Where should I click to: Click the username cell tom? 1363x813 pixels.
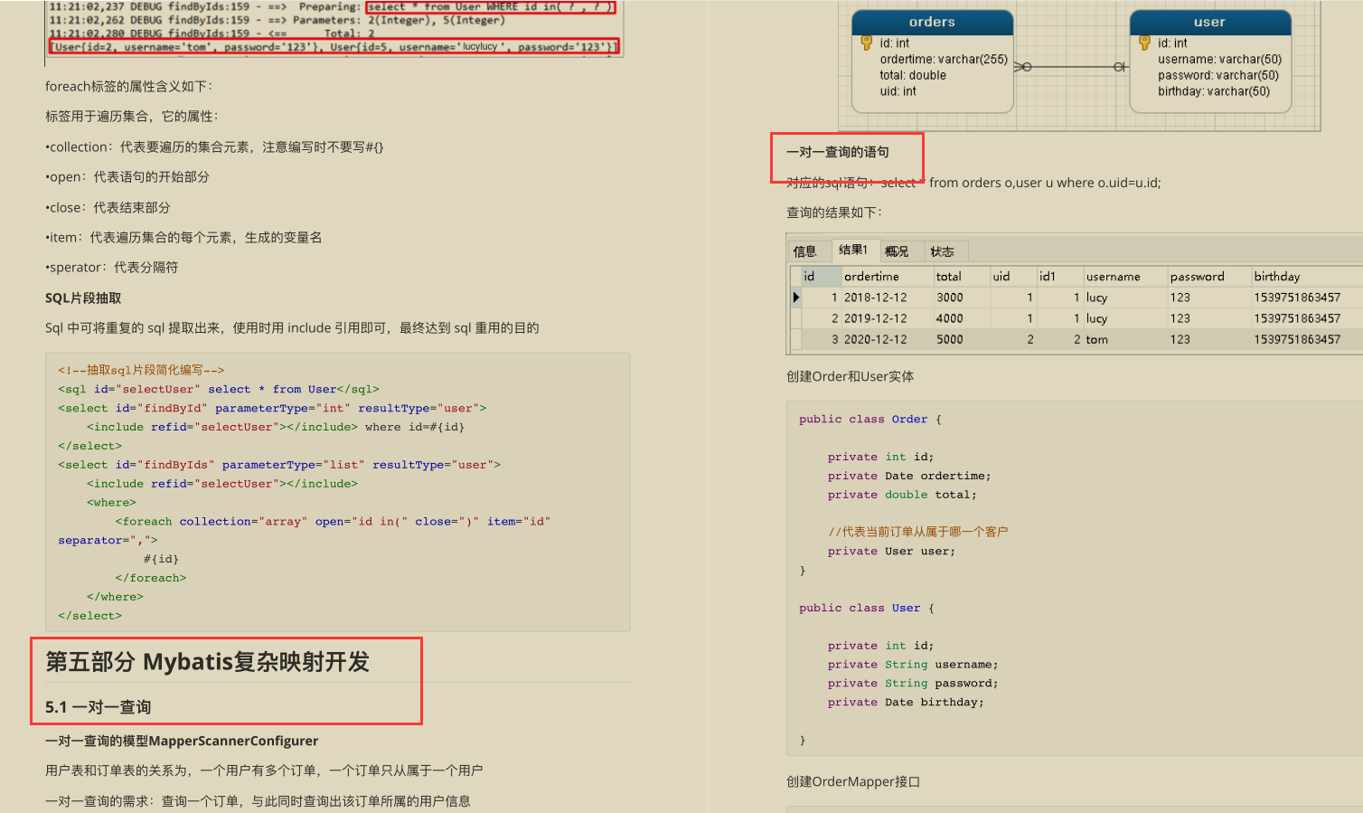click(1124, 339)
